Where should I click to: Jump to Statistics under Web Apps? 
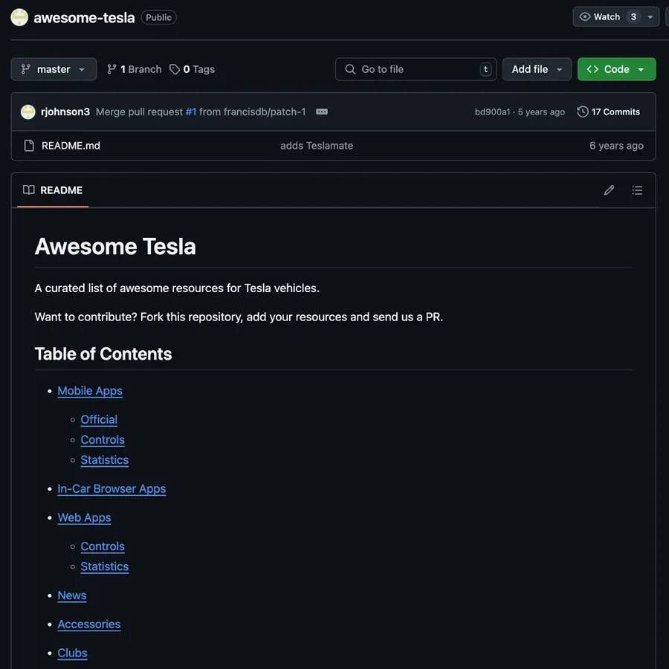click(x=105, y=566)
